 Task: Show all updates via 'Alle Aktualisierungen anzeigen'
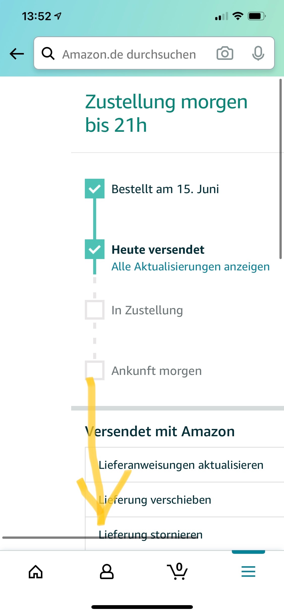click(x=190, y=267)
